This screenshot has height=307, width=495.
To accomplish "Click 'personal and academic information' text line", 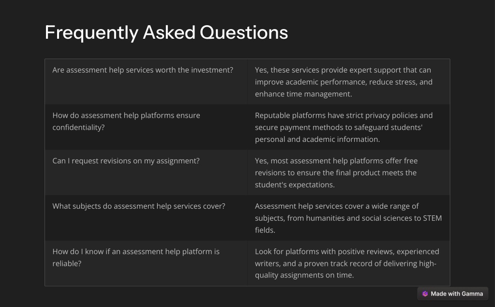I will tap(317, 139).
